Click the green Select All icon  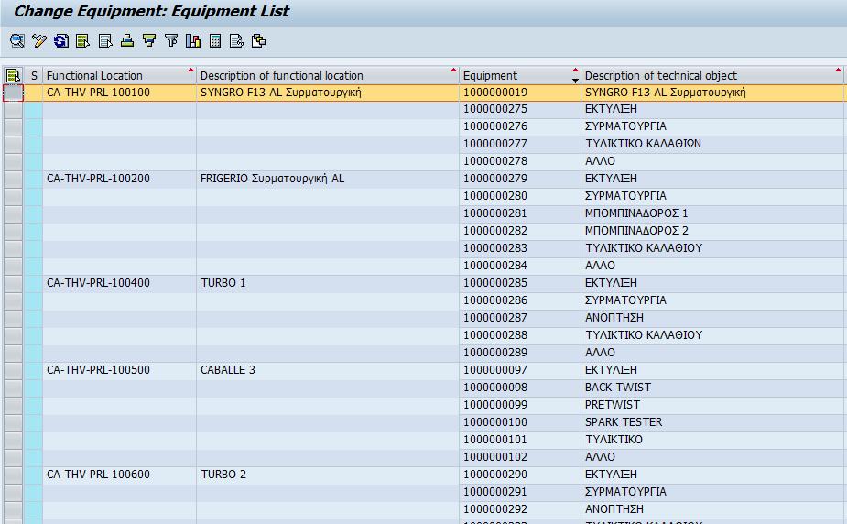tap(82, 40)
